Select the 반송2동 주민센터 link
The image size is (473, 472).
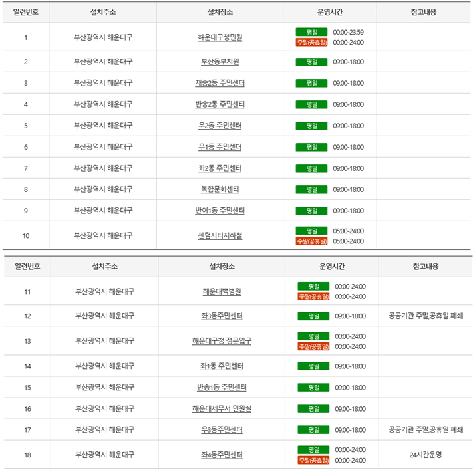pyautogui.click(x=220, y=104)
